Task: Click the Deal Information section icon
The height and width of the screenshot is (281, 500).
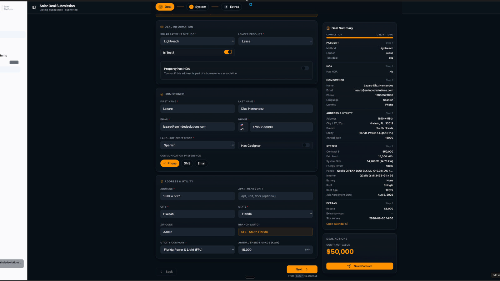Action: (x=162, y=27)
